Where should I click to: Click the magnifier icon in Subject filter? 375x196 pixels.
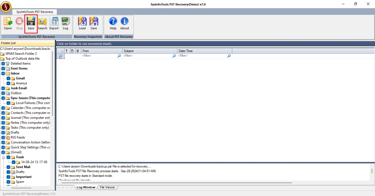(x=174, y=56)
